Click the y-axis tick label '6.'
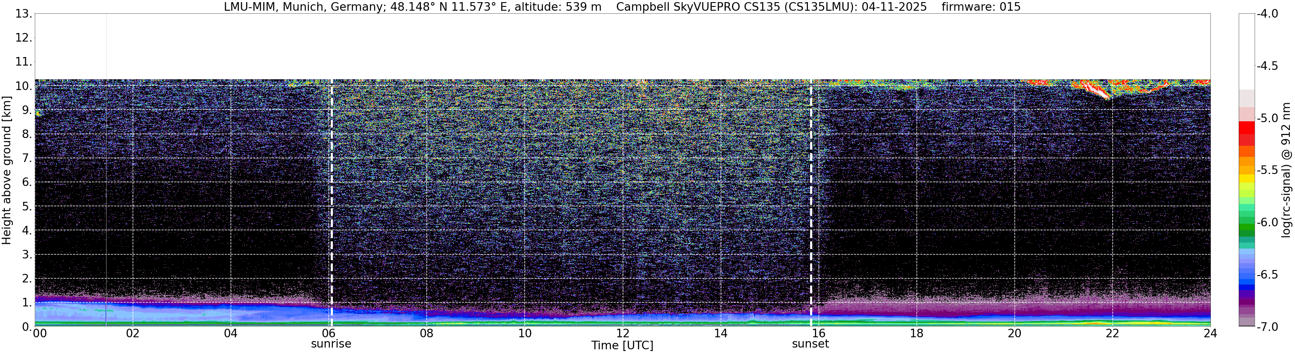 pyautogui.click(x=27, y=182)
